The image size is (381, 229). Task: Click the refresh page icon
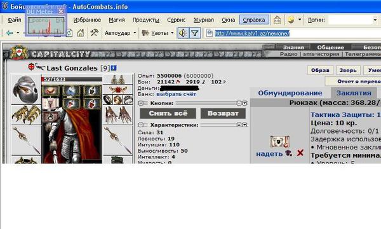[x=69, y=33]
